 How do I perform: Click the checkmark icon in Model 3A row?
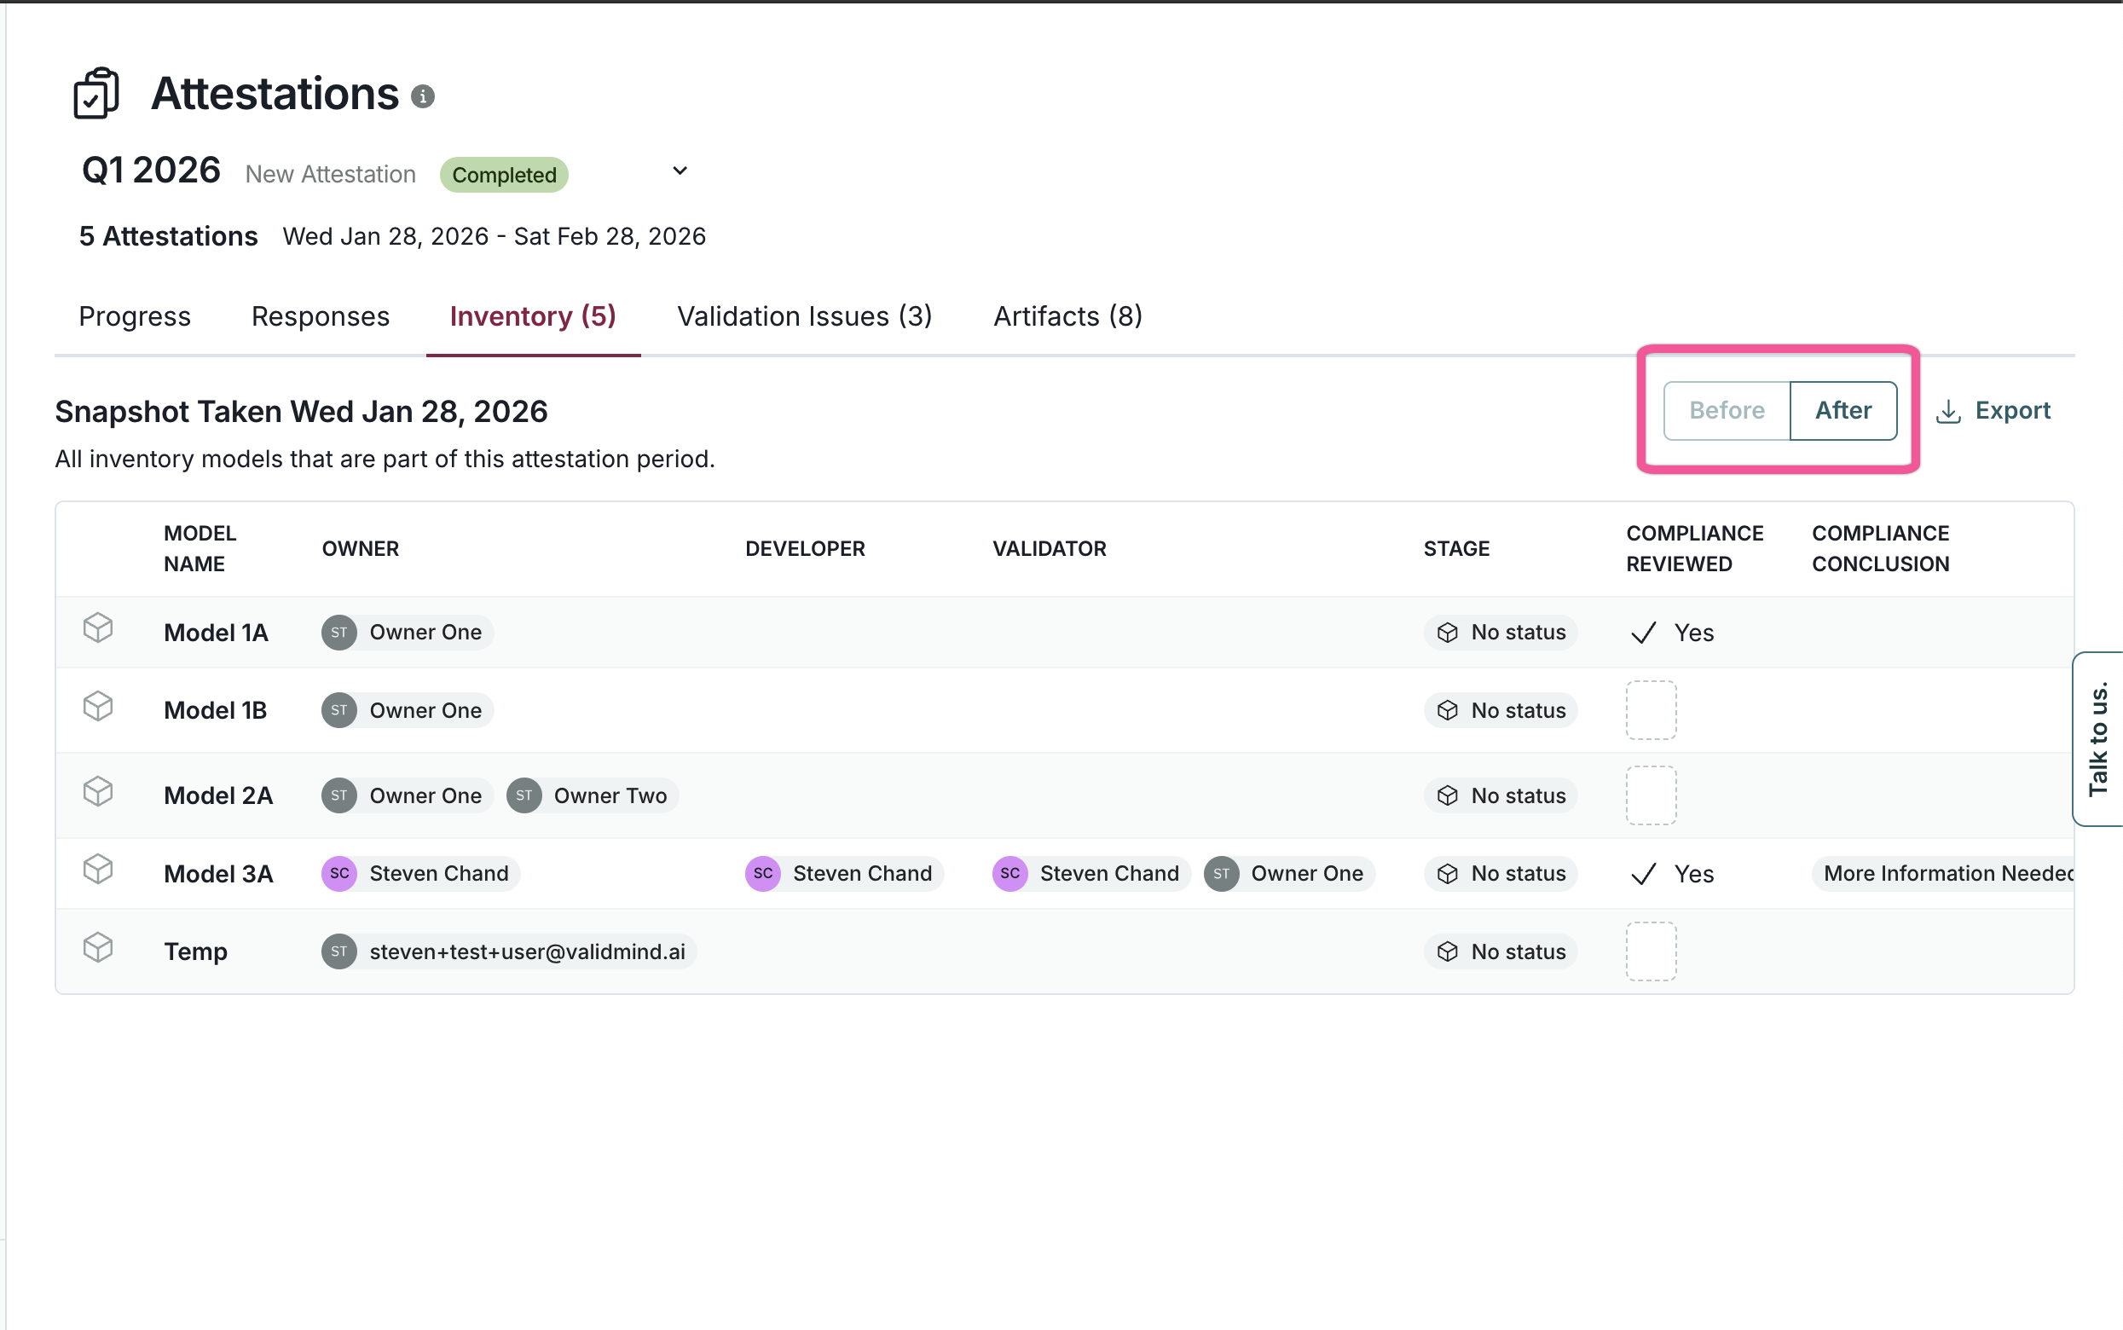point(1643,874)
